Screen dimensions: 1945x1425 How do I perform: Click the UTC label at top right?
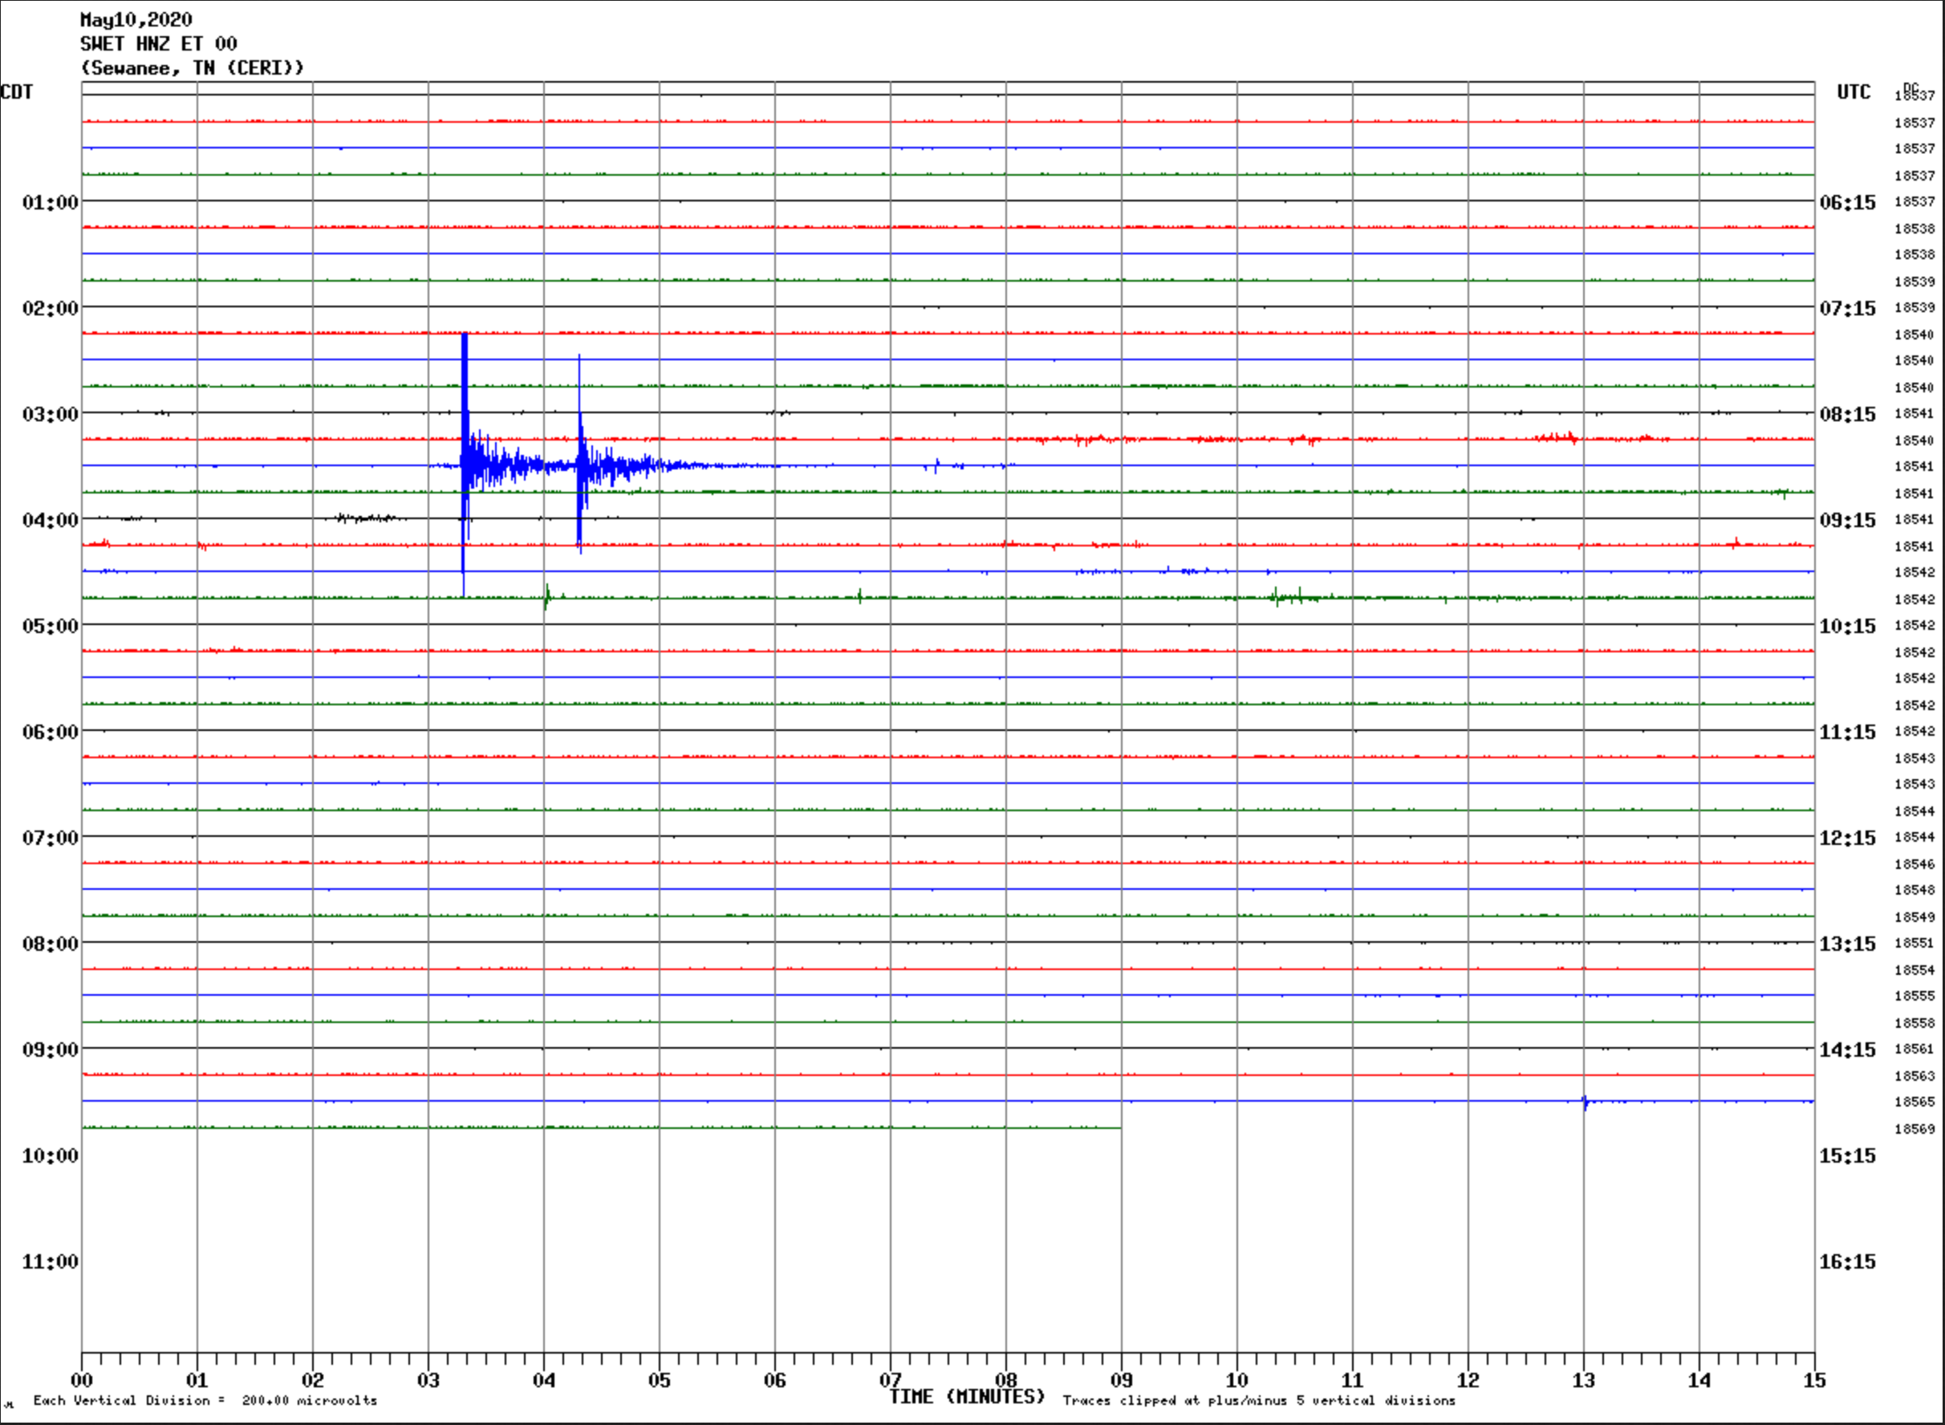pos(1854,92)
